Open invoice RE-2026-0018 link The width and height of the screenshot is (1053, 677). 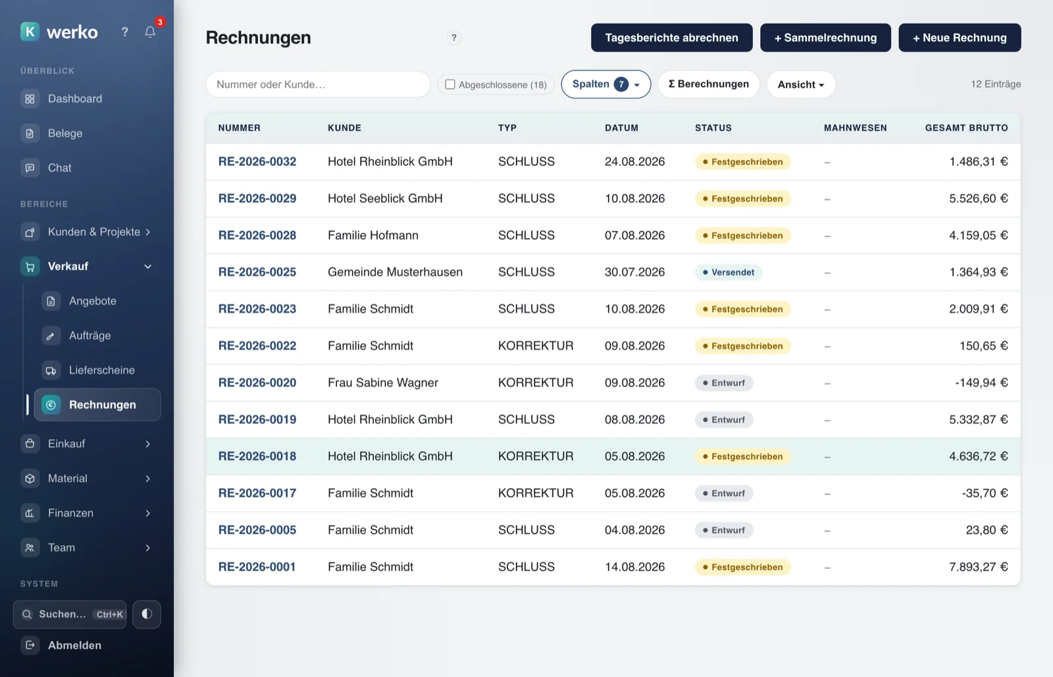pyautogui.click(x=257, y=456)
